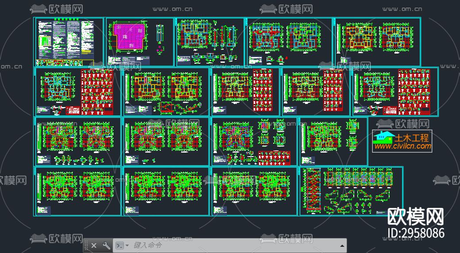Select the magenta foundation plan drawing

pyautogui.click(x=128, y=36)
